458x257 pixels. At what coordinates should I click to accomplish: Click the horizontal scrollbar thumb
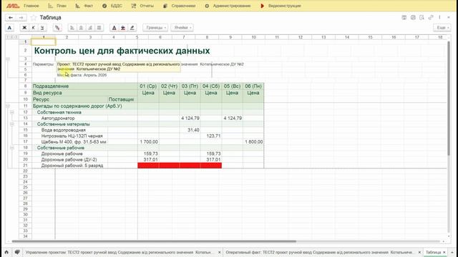(154, 241)
